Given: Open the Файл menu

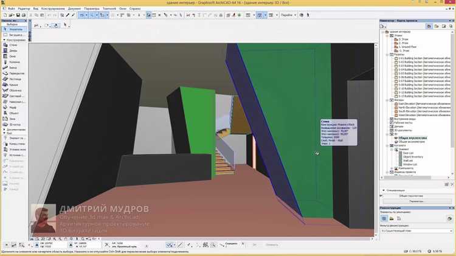Looking at the screenshot, I should tap(12, 9).
